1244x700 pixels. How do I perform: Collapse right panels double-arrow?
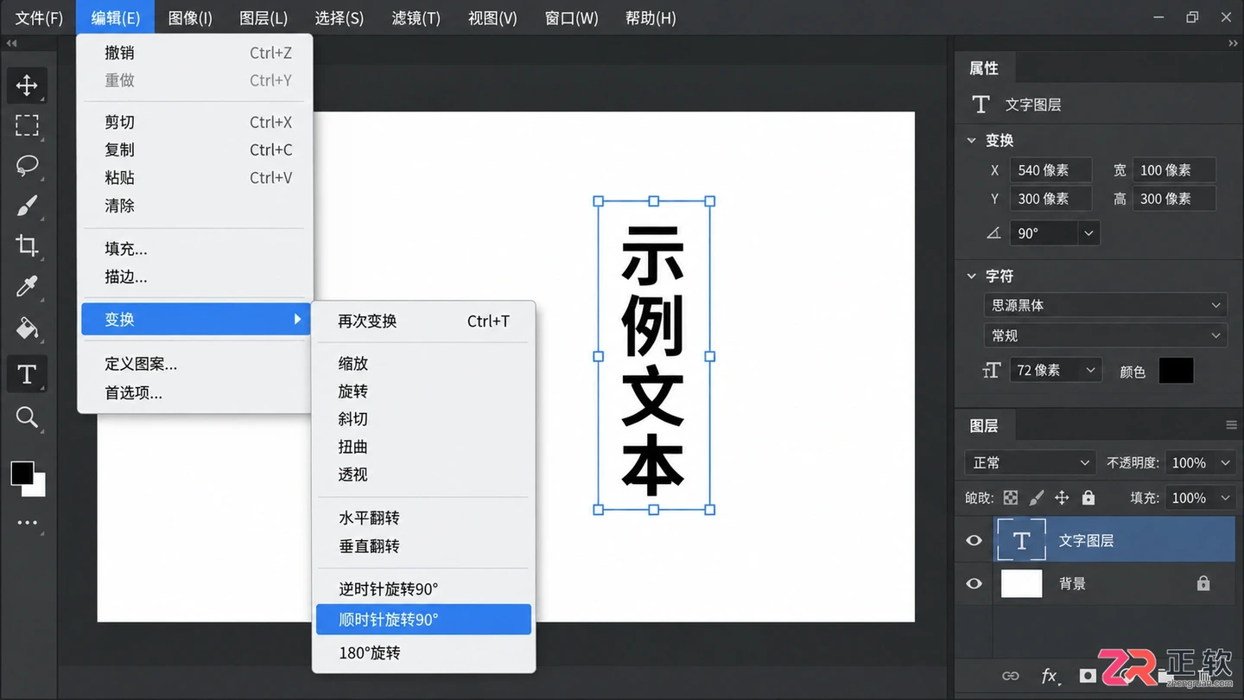click(x=1233, y=43)
